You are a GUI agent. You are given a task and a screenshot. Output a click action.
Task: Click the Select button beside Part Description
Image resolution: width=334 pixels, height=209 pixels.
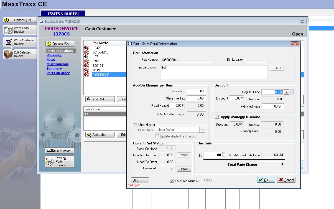click(x=277, y=68)
